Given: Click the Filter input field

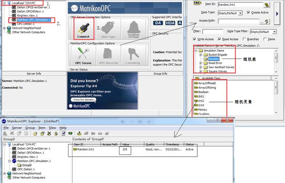Looking at the screenshot, I should tap(212, 32).
